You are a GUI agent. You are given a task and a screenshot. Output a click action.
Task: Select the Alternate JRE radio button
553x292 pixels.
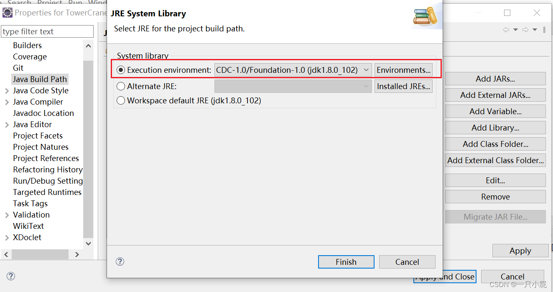coord(121,86)
